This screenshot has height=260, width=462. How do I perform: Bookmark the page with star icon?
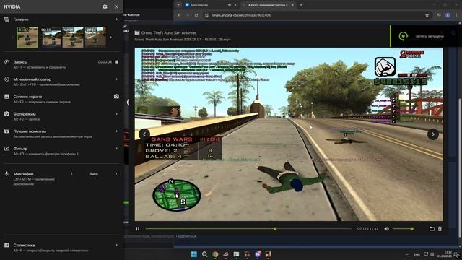pos(427,15)
